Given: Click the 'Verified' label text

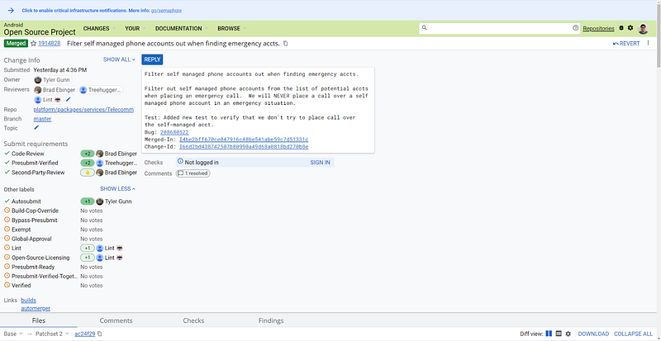Looking at the screenshot, I should click(21, 286).
